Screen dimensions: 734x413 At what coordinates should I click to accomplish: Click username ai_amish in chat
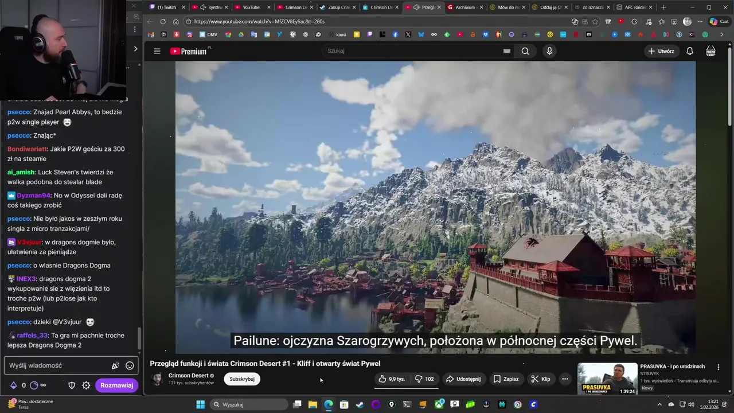(21, 173)
